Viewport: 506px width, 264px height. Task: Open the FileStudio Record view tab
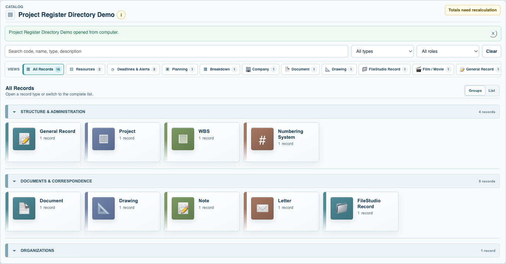(385, 69)
